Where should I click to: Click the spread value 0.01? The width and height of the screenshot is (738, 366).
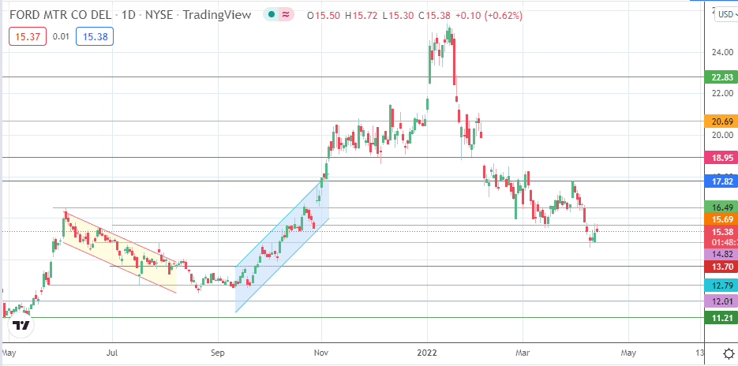click(x=61, y=37)
